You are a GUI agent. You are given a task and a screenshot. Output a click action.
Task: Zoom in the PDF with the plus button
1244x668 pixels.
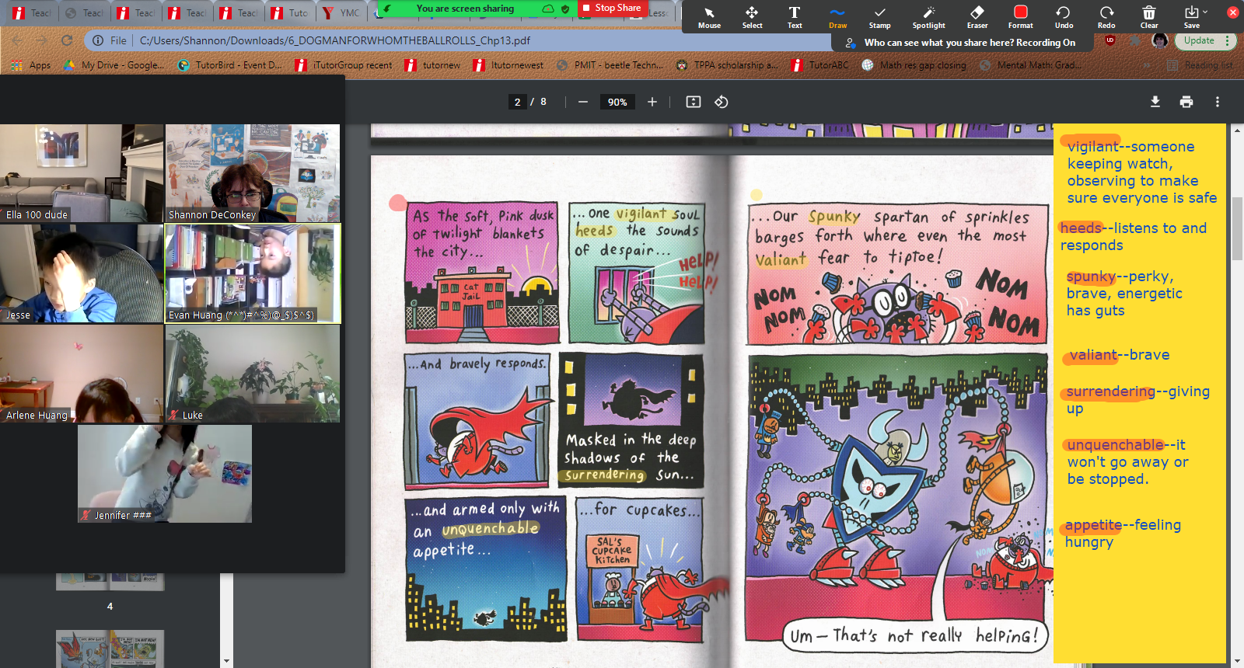[652, 102]
